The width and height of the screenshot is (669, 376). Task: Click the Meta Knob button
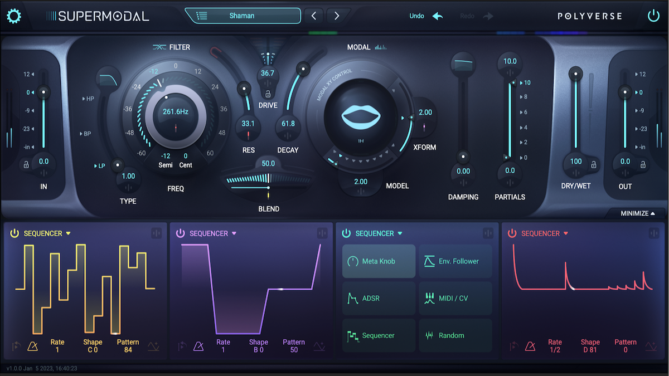click(379, 261)
